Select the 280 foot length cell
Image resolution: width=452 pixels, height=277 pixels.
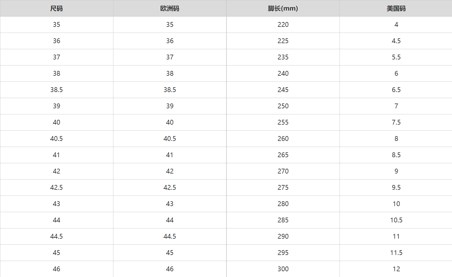(x=283, y=204)
